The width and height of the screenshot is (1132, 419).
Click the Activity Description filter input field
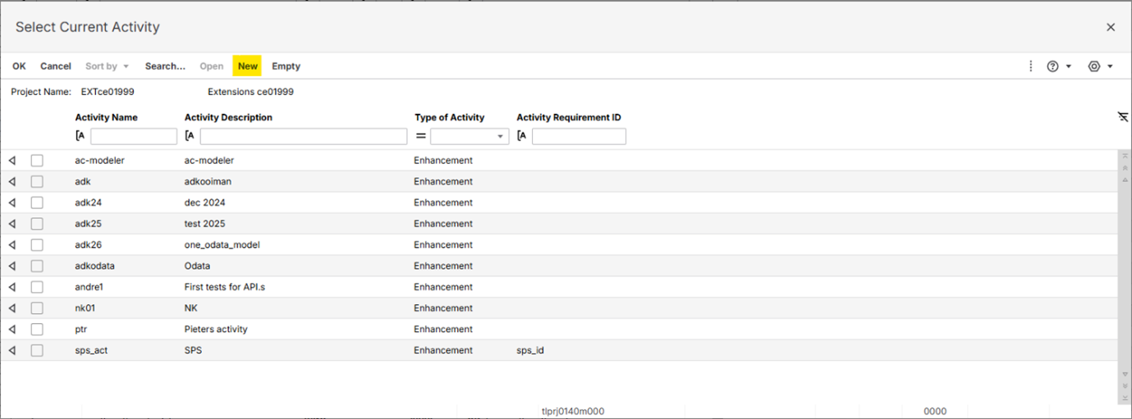tap(303, 136)
